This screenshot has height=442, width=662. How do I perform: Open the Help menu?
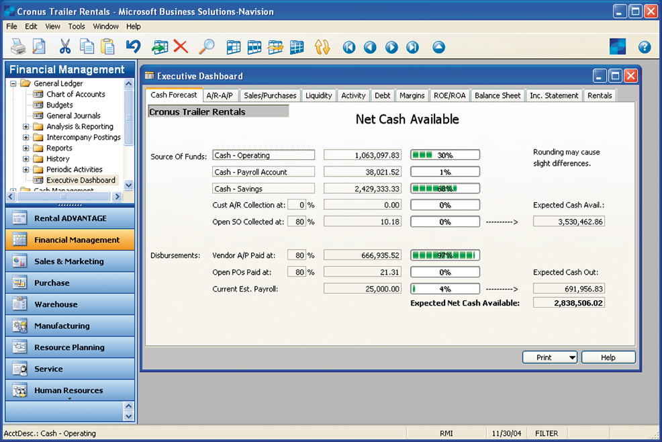134,26
